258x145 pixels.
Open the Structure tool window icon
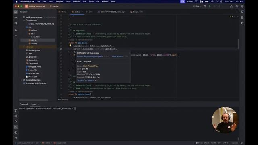pos(16,30)
